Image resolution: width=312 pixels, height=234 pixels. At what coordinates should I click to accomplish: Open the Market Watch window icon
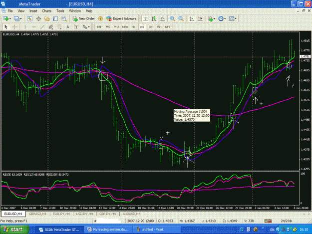pyautogui.click(x=29, y=18)
